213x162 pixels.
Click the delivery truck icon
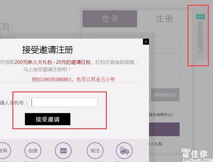(x=125, y=151)
